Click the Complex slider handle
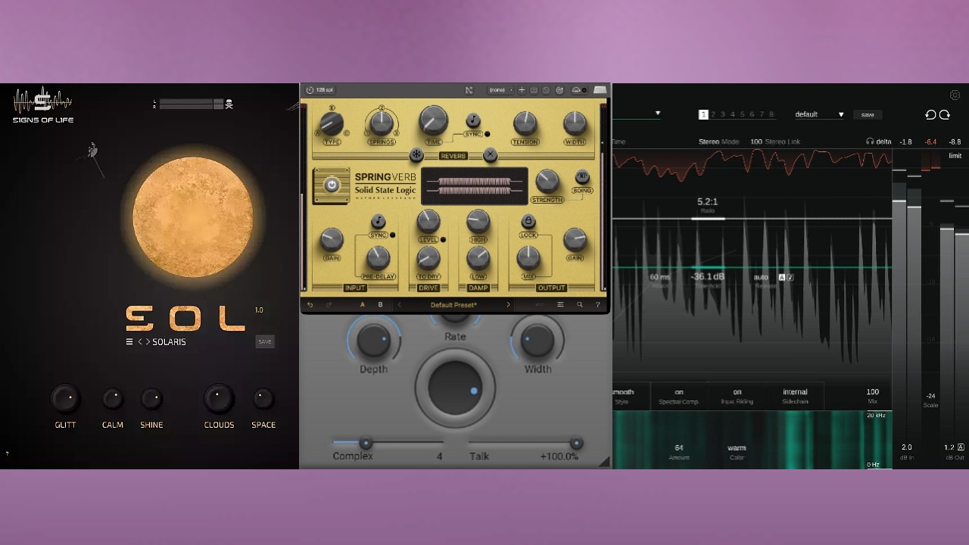The height and width of the screenshot is (545, 969). tap(366, 444)
